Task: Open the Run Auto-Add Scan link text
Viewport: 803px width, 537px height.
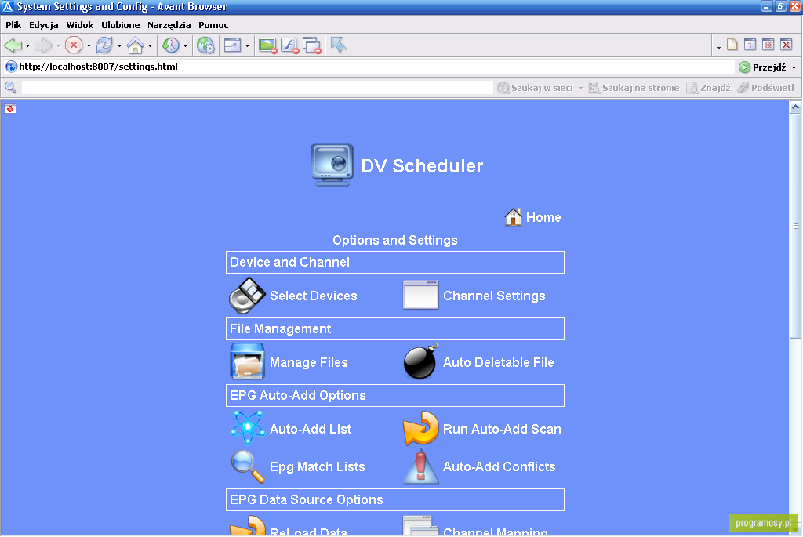Action: 502,429
